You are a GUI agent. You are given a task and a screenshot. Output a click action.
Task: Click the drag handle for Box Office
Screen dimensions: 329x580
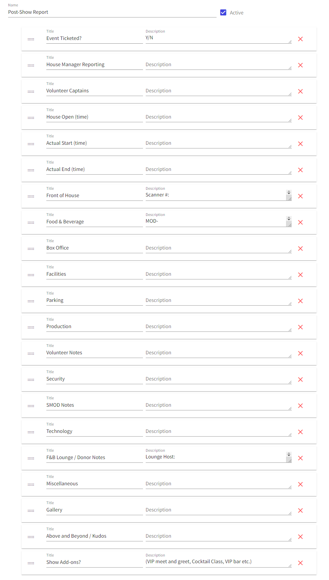(31, 249)
